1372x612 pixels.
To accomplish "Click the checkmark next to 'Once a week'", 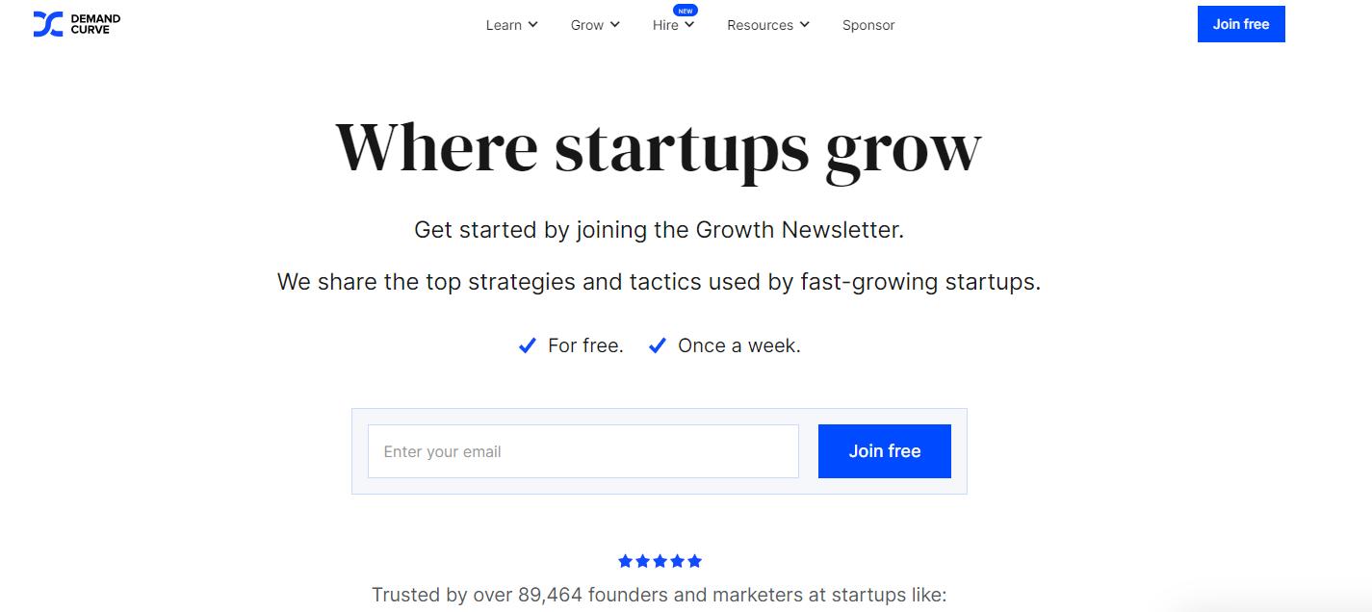I will [657, 344].
